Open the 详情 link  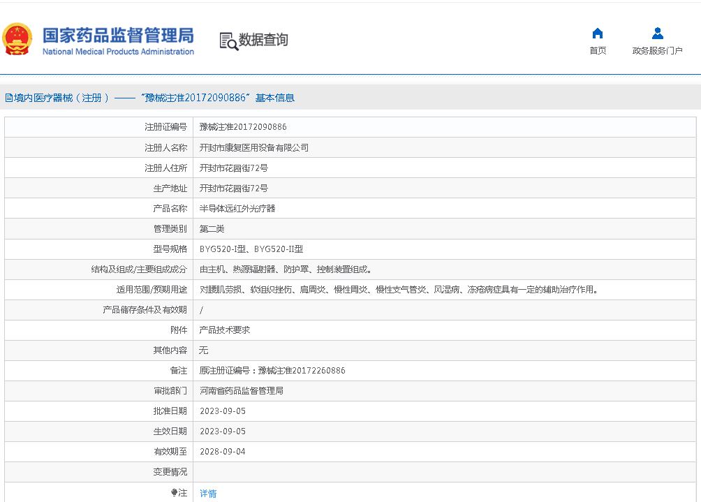pos(208,494)
